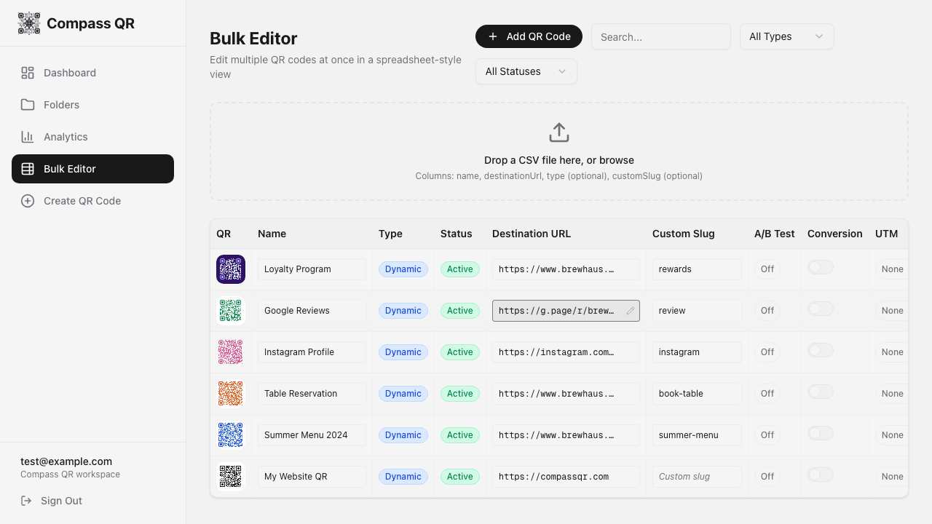Edit the Table Reservation name field
Viewport: 932px width, 524px height.
pyautogui.click(x=312, y=394)
